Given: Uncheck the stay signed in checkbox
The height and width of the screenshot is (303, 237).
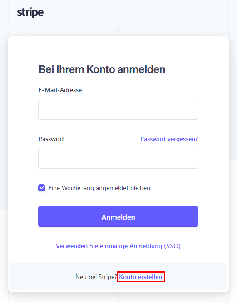Looking at the screenshot, I should (x=42, y=188).
